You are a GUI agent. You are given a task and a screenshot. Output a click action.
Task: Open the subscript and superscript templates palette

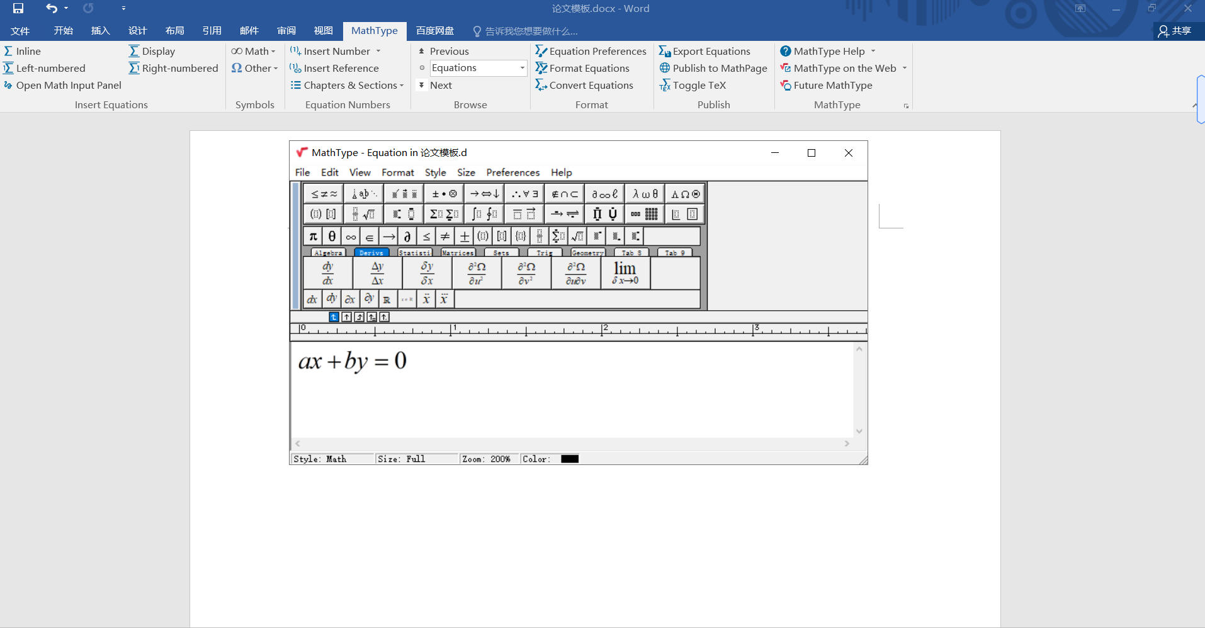coord(404,214)
